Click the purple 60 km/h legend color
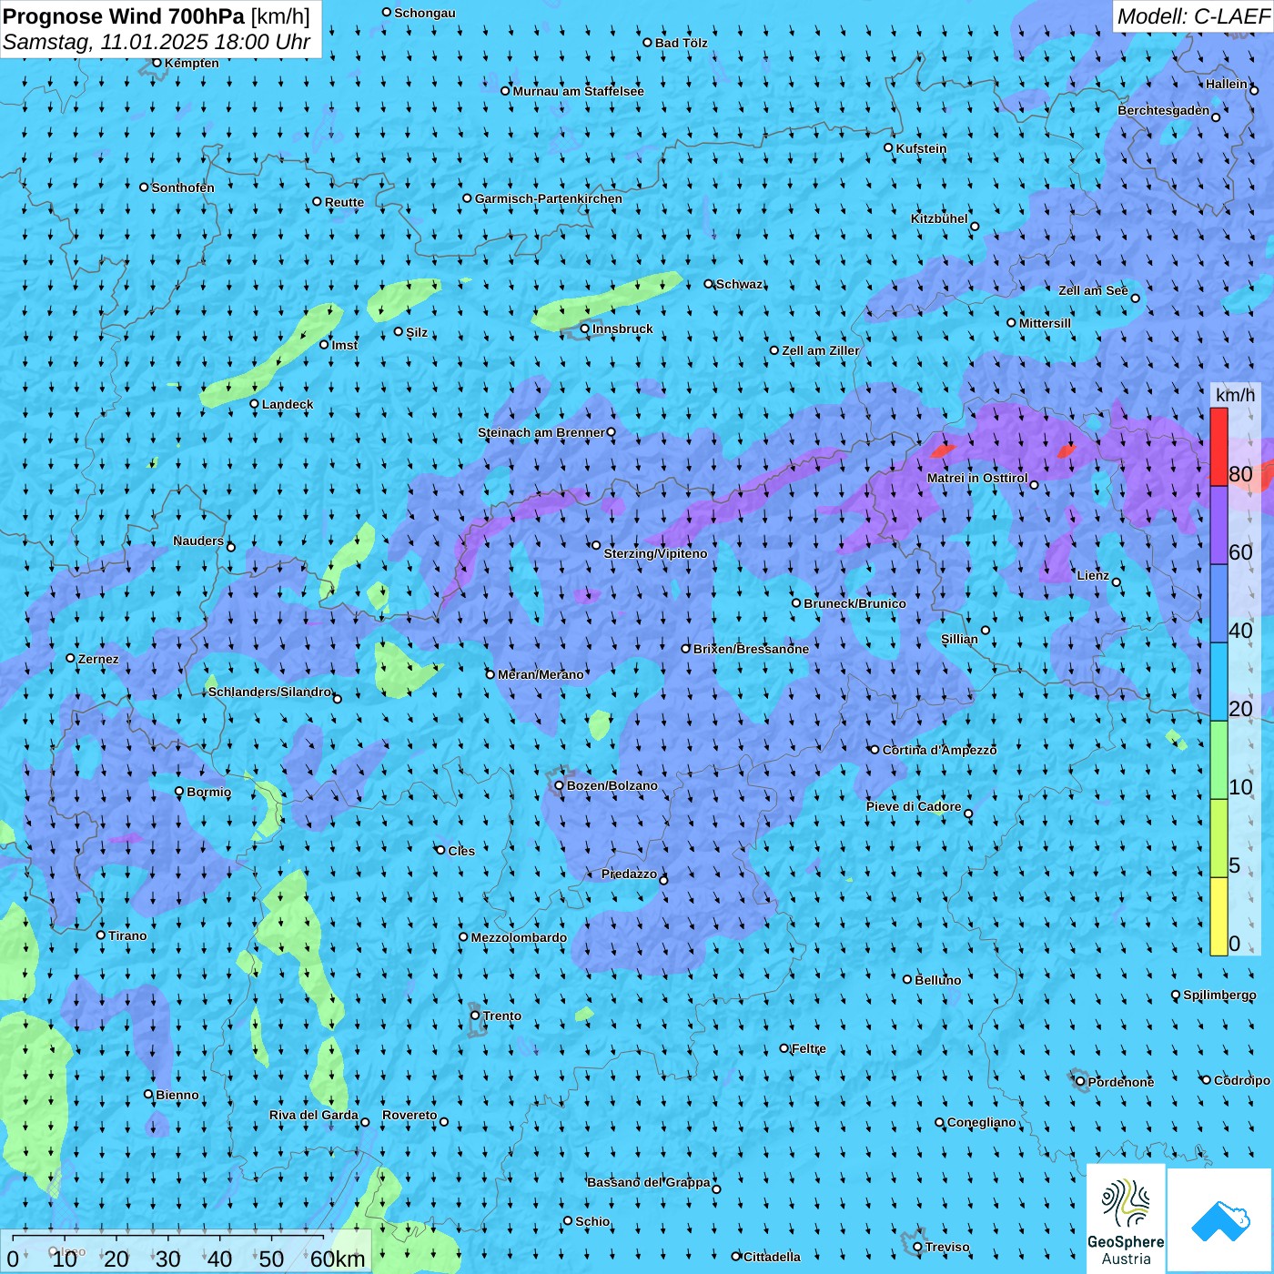Image resolution: width=1274 pixels, height=1274 pixels. coord(1218,525)
